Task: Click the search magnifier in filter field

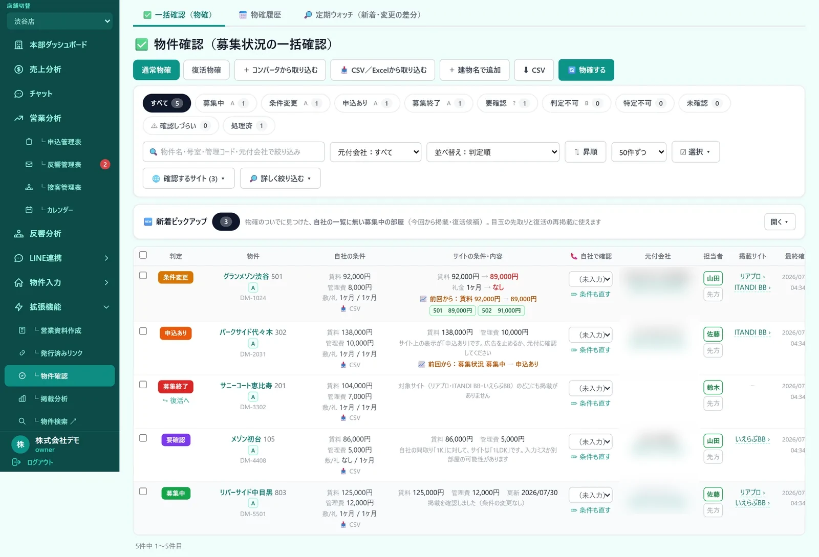Action: point(153,152)
